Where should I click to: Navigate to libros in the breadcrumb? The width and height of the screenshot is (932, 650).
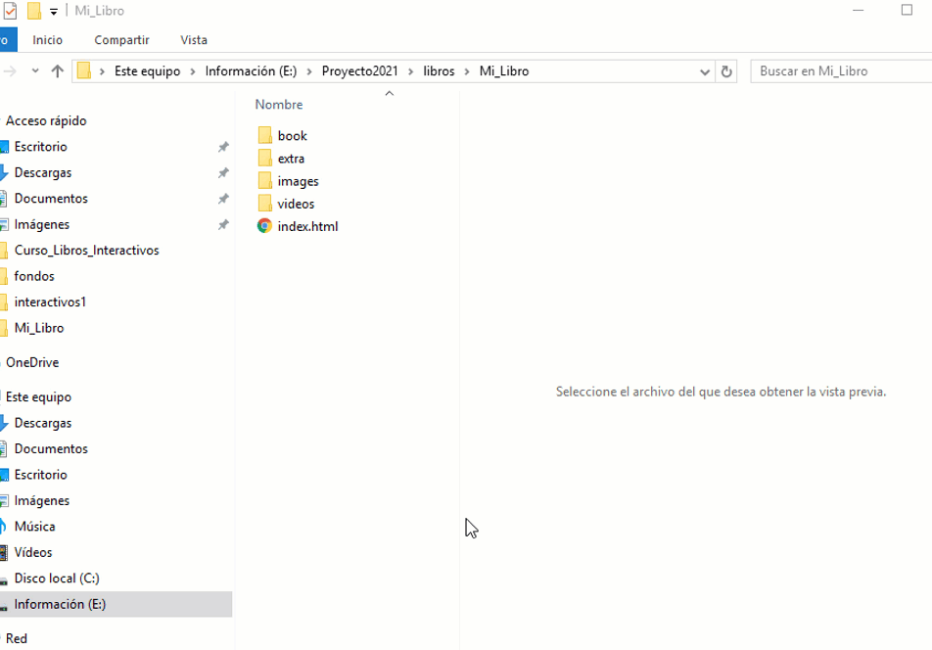pyautogui.click(x=439, y=71)
